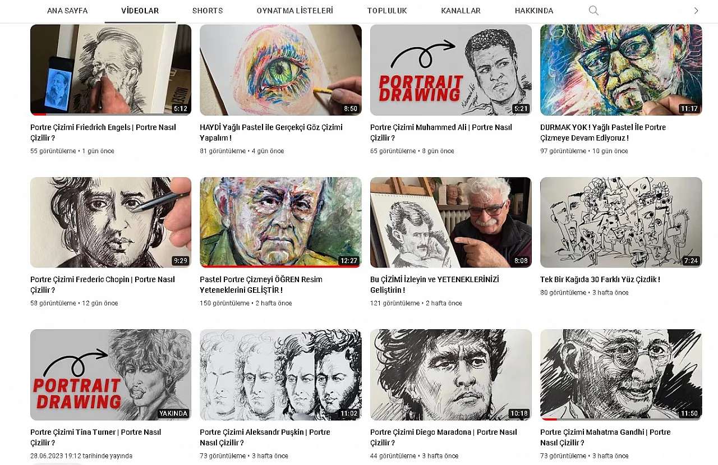Viewport: 718px width, 465px height.
Task: Click the Frederic Chopin sketch thumbnail
Action: click(111, 223)
